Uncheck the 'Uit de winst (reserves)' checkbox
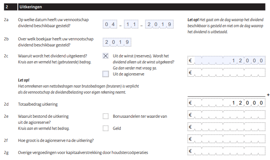 [106, 56]
